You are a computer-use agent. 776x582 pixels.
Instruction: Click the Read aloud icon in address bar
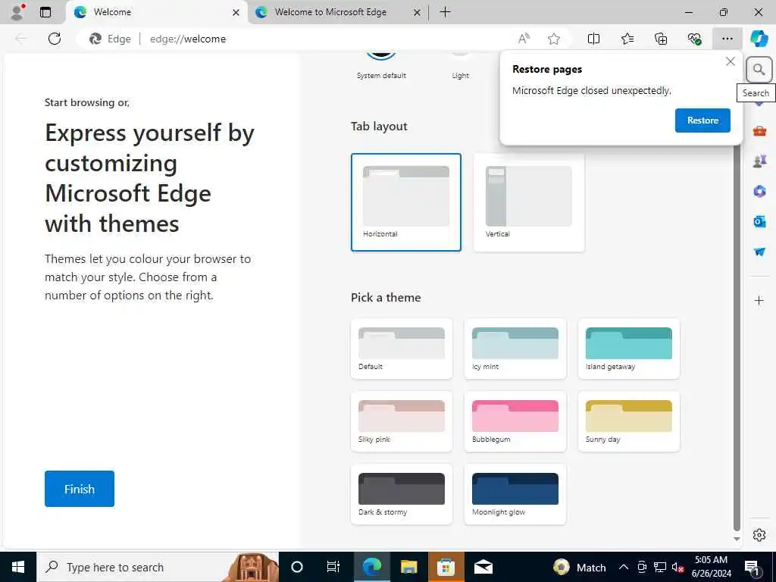[x=524, y=39]
